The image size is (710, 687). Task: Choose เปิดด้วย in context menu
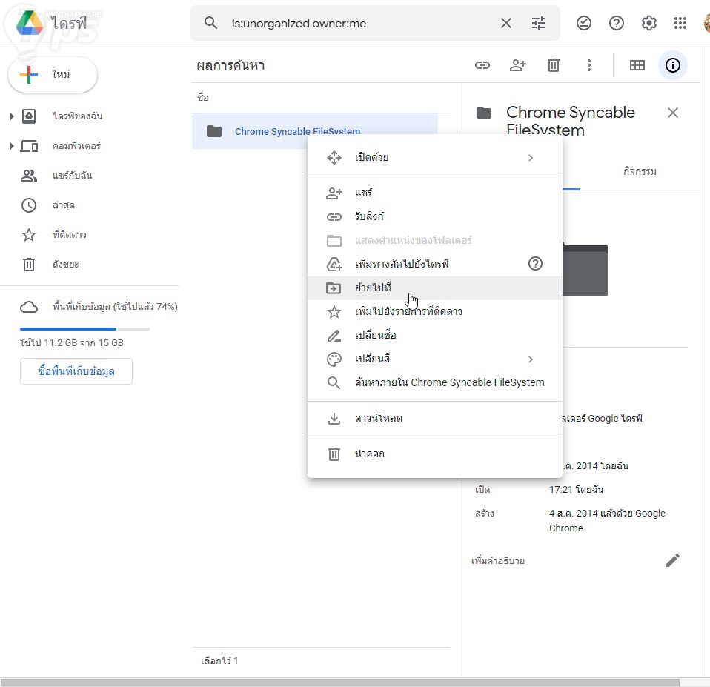click(x=435, y=158)
